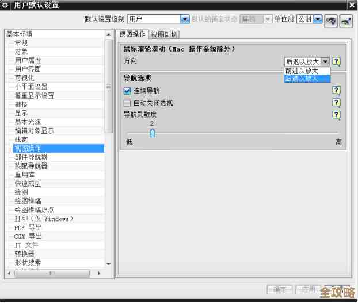Select the highlighted 视图操作 tree item
This screenshot has height=303, width=358.
coord(59,149)
